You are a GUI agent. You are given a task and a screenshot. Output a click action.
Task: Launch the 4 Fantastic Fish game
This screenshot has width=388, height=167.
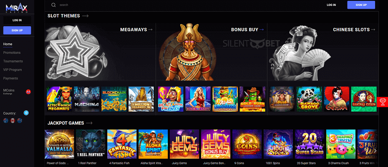(122, 144)
